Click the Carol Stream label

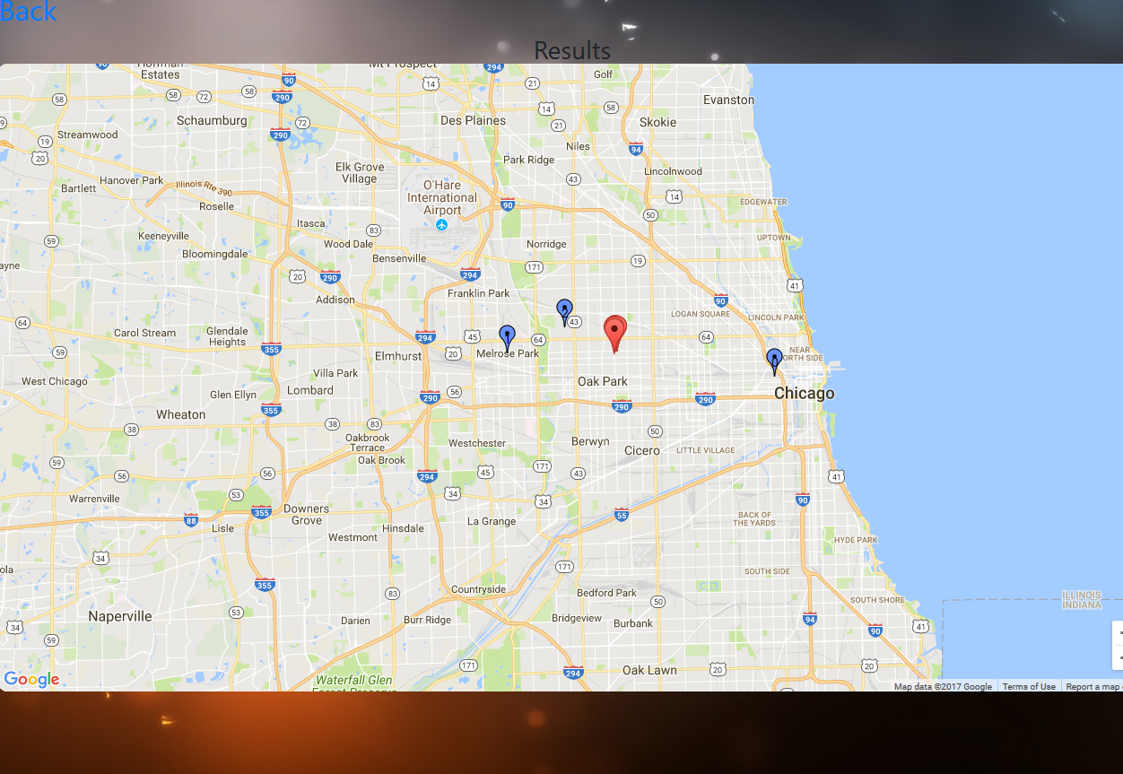pos(145,333)
